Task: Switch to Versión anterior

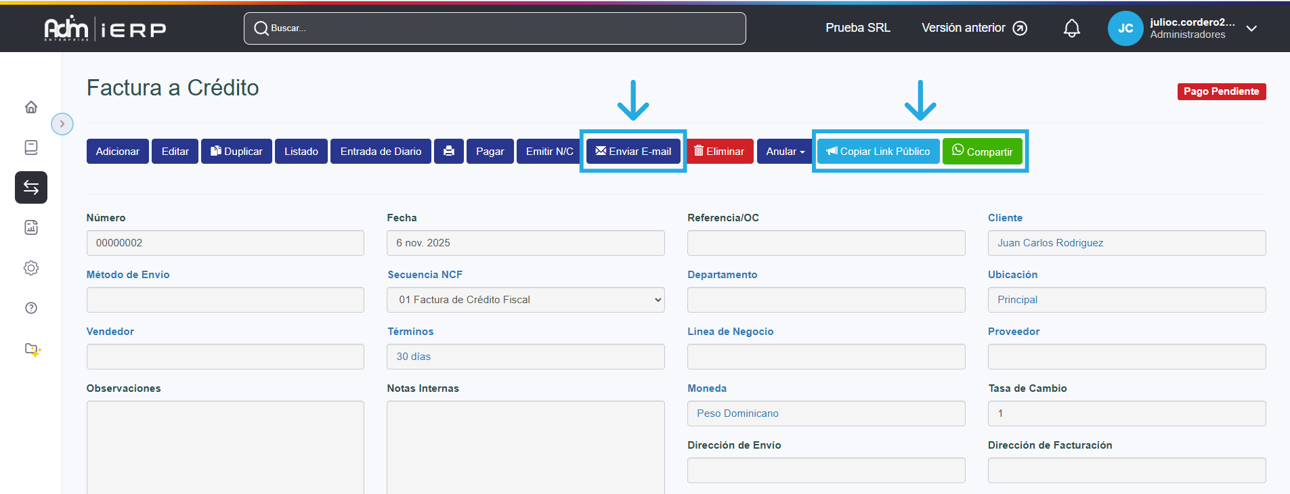Action: [974, 28]
